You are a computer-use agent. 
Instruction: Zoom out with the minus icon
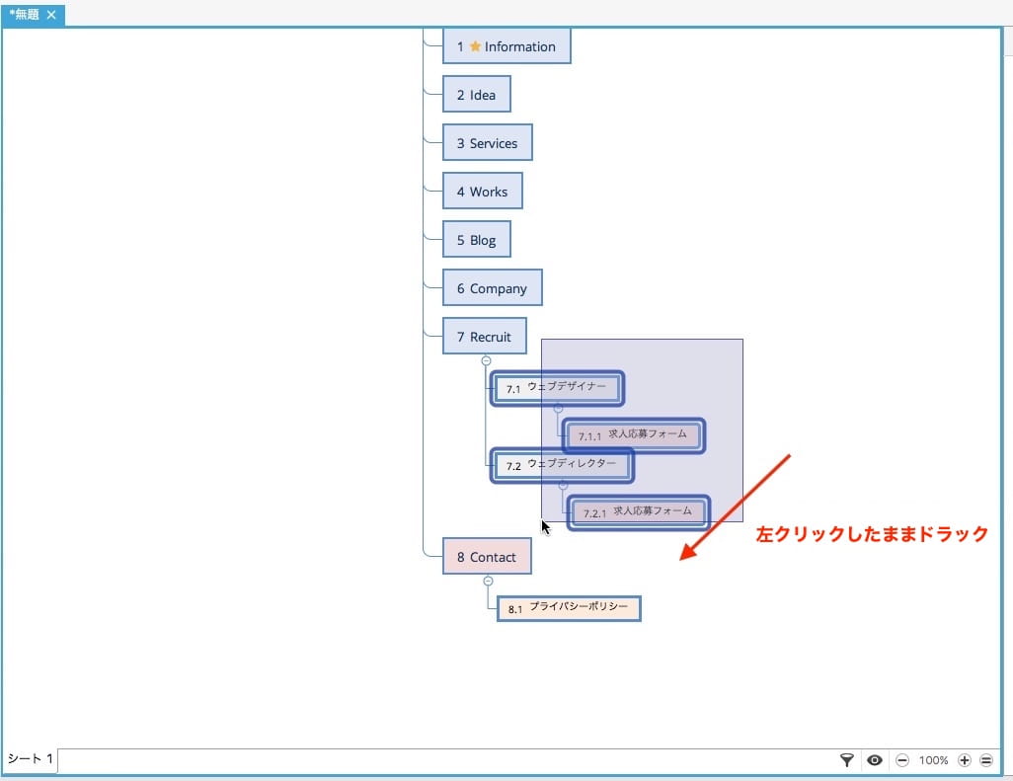click(x=902, y=760)
